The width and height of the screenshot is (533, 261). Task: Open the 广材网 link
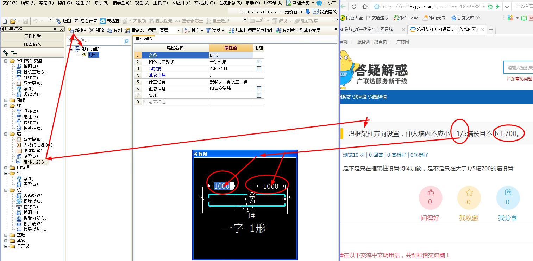(403, 41)
